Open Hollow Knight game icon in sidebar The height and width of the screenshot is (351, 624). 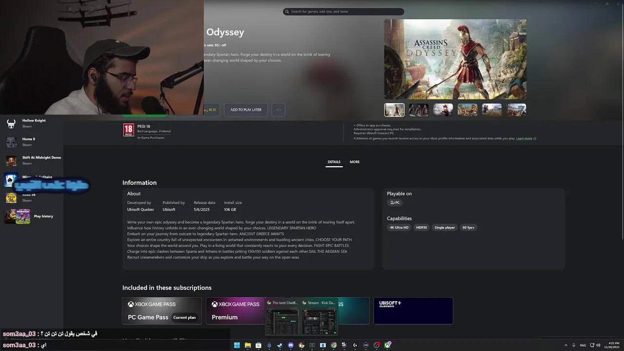[11, 123]
